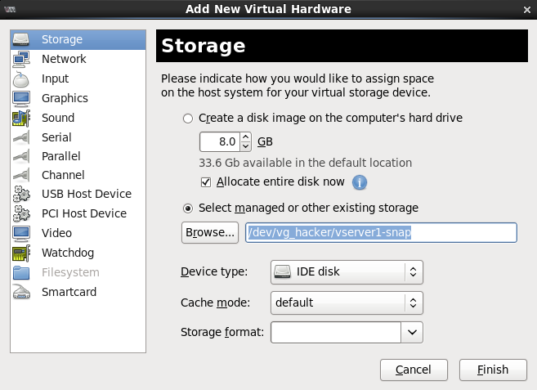Screen dimensions: 537x390
Task: Choose the Input mouse icon
Action: point(21,78)
